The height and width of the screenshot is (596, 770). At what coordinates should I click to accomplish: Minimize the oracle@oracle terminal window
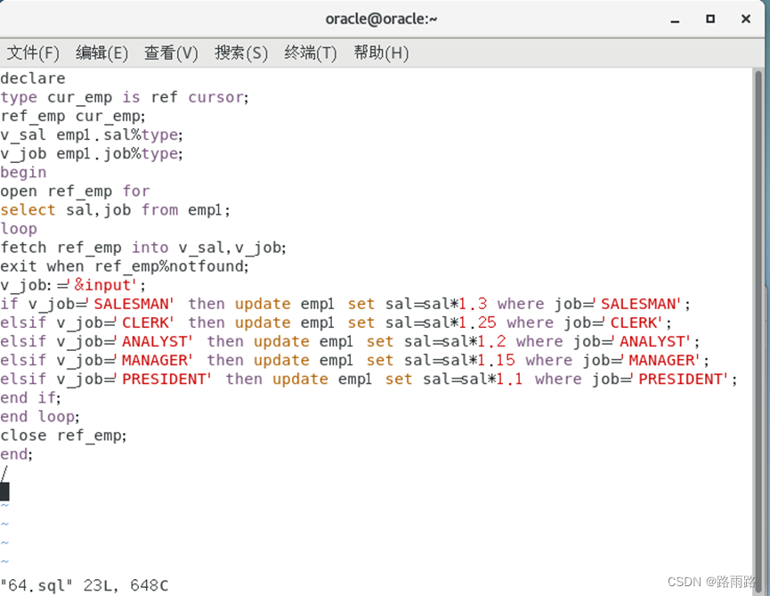[675, 19]
